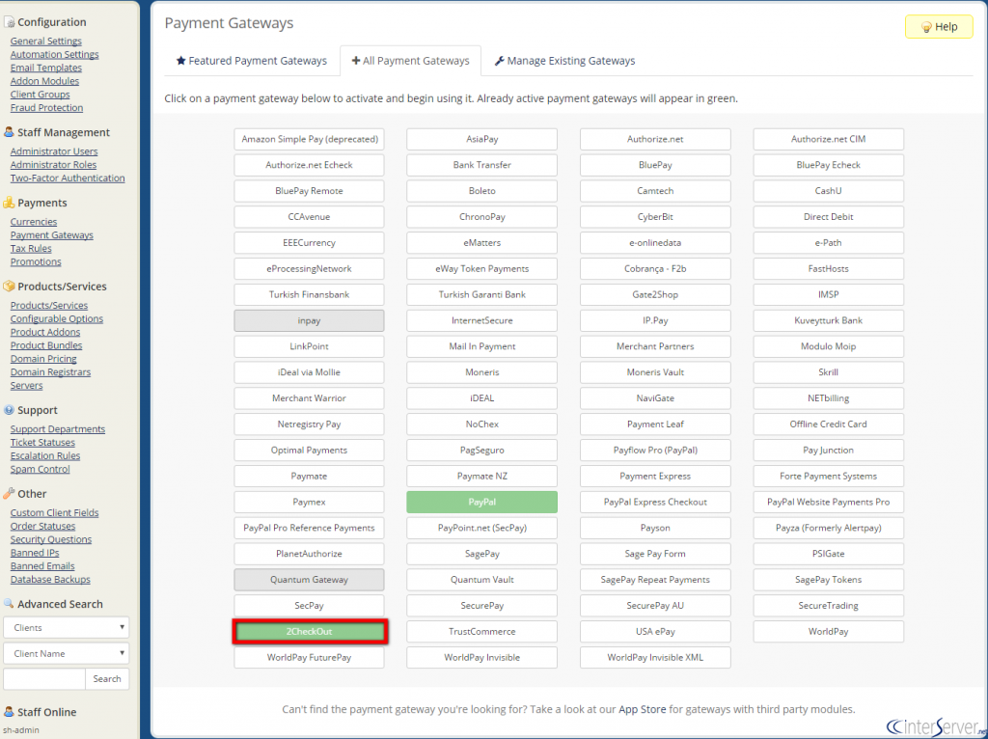988x739 pixels.
Task: Activate Forte Payment Systems
Action: (x=829, y=477)
